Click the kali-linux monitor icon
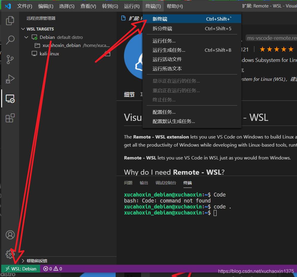The image size is (297, 277). click(34, 54)
